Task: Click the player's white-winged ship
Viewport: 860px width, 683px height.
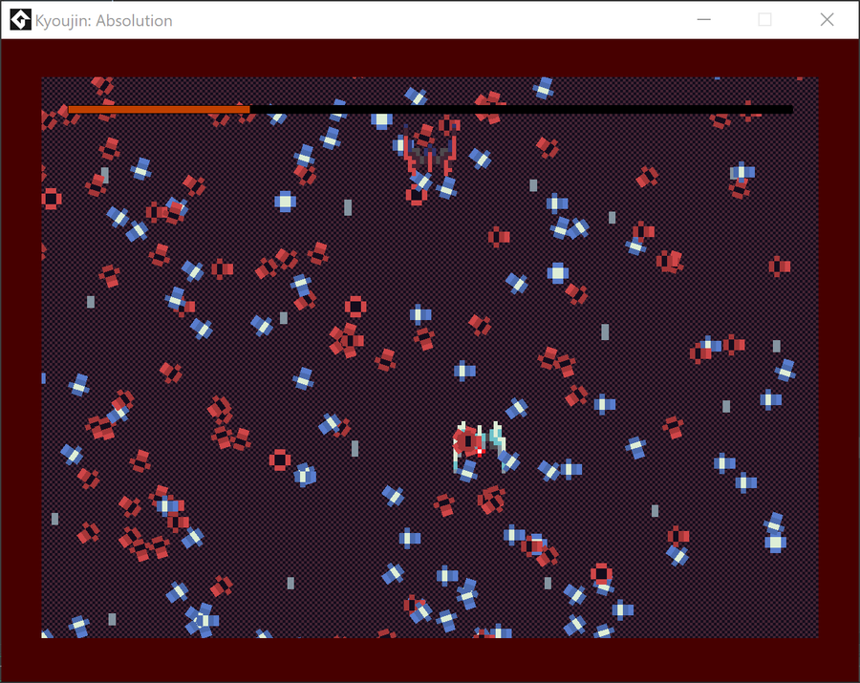Action: (x=480, y=447)
